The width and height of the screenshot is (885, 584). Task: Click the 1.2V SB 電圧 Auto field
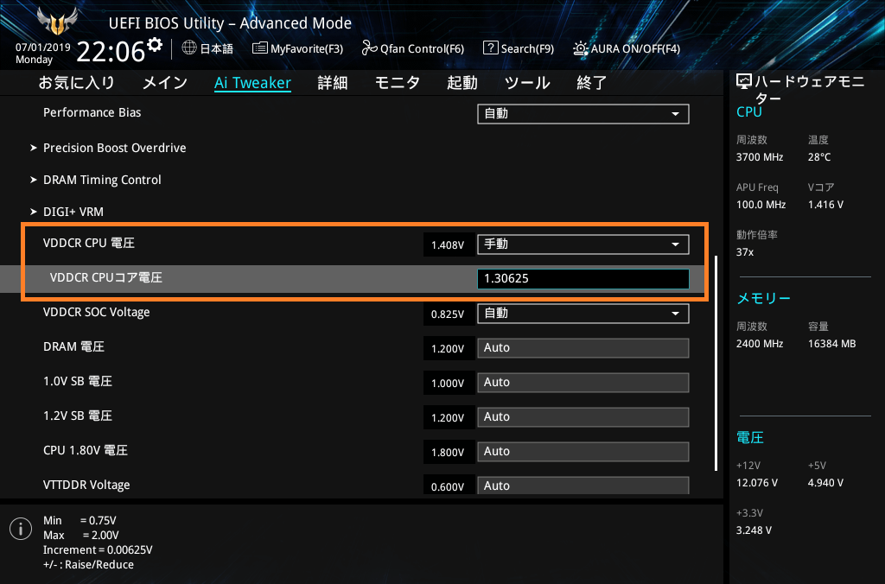(583, 417)
